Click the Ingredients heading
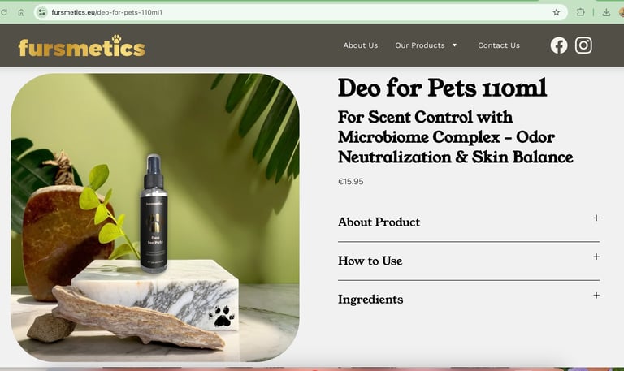The image size is (624, 371). (x=370, y=299)
